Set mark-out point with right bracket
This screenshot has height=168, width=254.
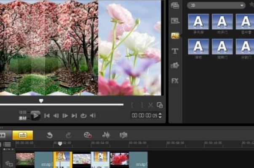pos(142,105)
